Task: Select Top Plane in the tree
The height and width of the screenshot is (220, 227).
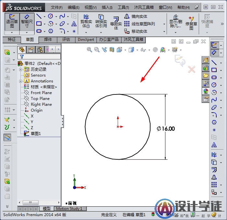Action: pos(40,99)
